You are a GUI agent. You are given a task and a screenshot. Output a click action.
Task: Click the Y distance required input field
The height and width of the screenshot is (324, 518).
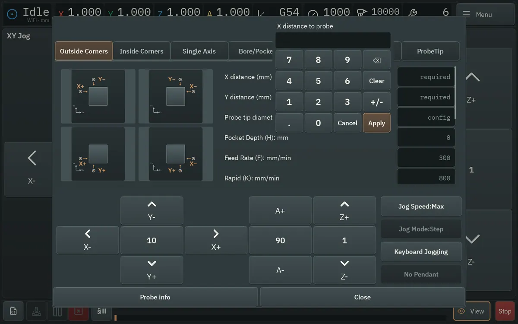[x=426, y=97]
